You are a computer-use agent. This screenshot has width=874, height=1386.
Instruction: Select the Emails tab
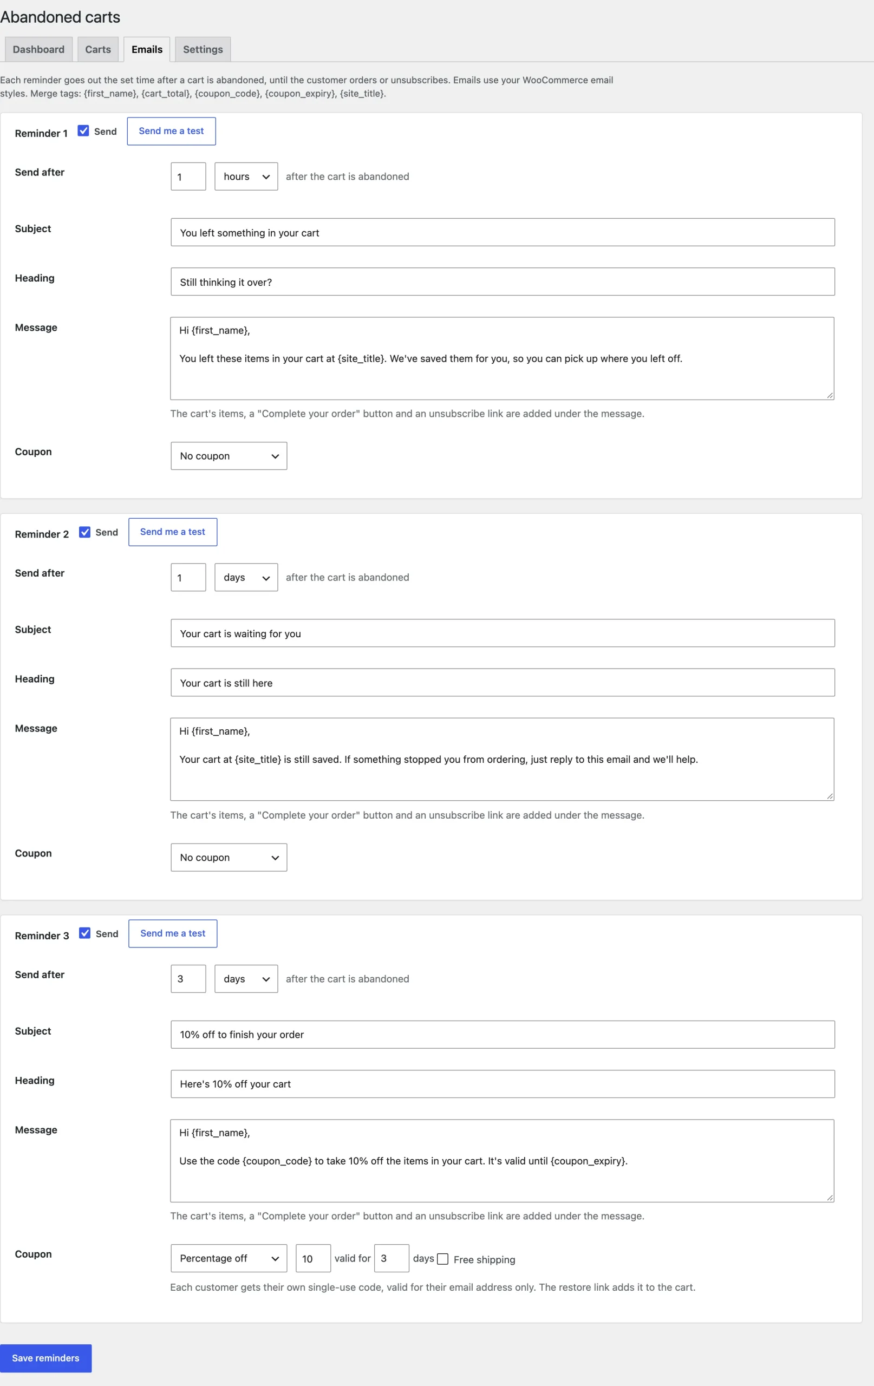click(x=147, y=49)
